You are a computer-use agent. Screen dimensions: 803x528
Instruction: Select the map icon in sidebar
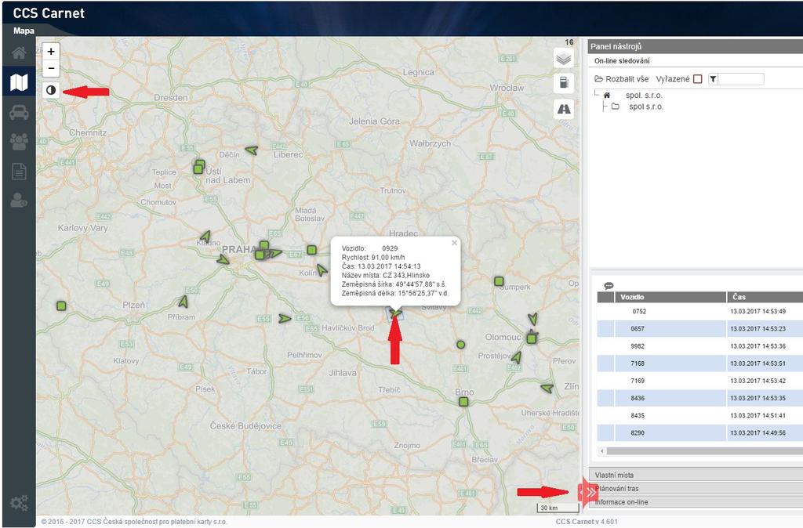pyautogui.click(x=19, y=81)
